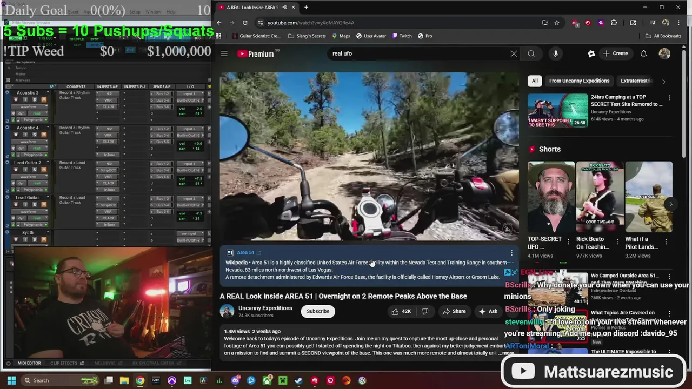Screen dimensions: 692x389
Task: Open Minecraft from the taskbar
Action: pos(283,380)
